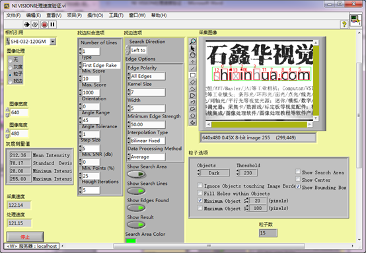Screen dimensions: 366x253
Task: Enable Ignore Objects touching Image Border
Action: pos(200,186)
